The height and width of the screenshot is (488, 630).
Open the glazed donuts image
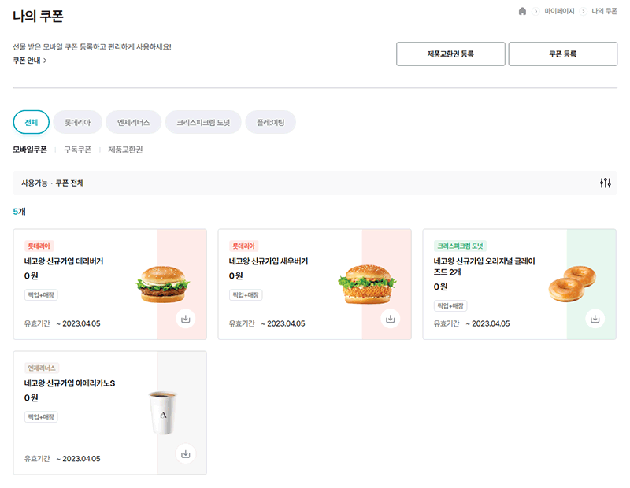tap(573, 283)
